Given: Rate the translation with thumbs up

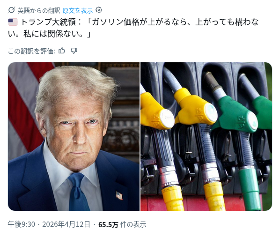Looking at the screenshot, I should coord(62,51).
